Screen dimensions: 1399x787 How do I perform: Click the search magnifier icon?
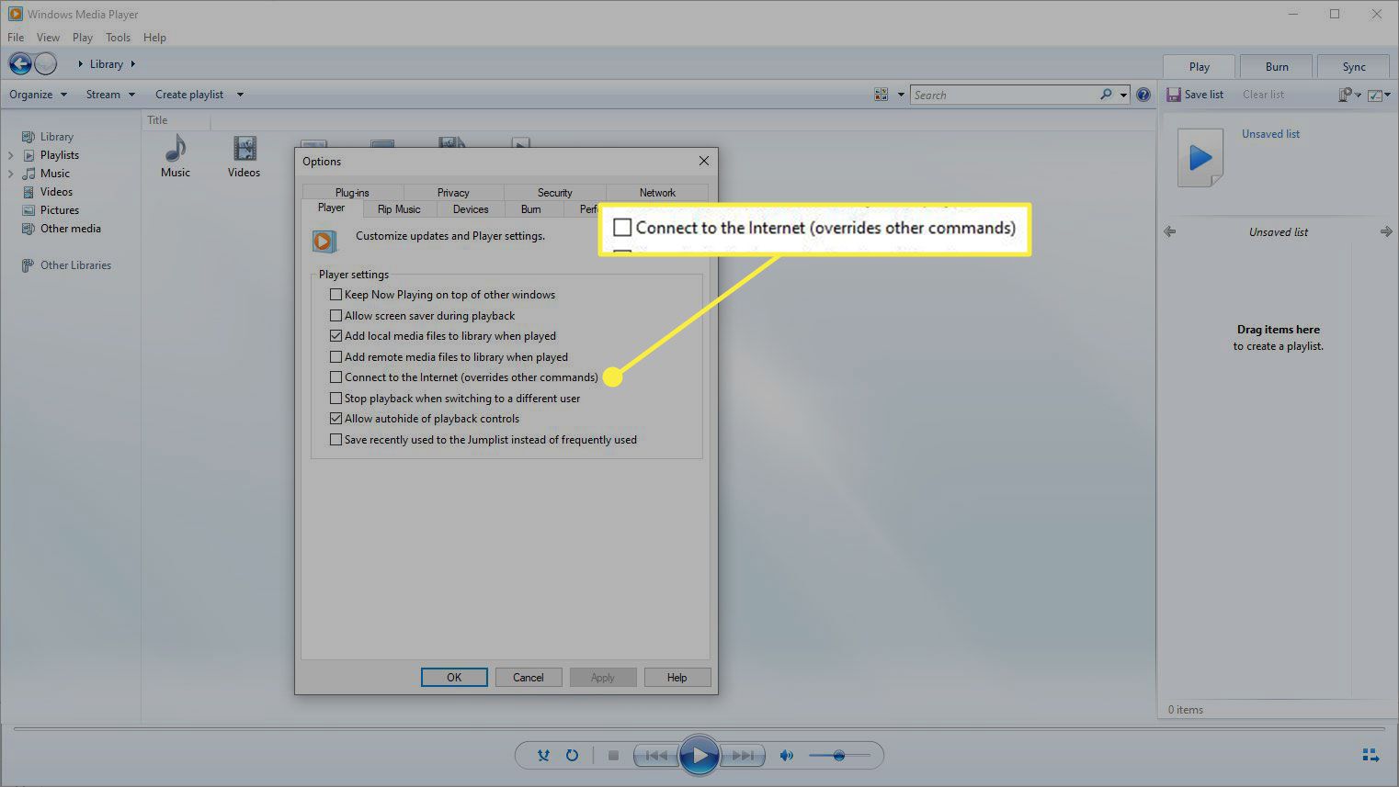pos(1106,95)
